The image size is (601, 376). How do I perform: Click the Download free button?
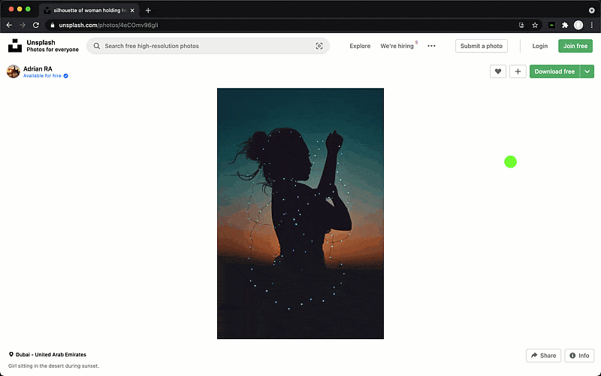[554, 71]
